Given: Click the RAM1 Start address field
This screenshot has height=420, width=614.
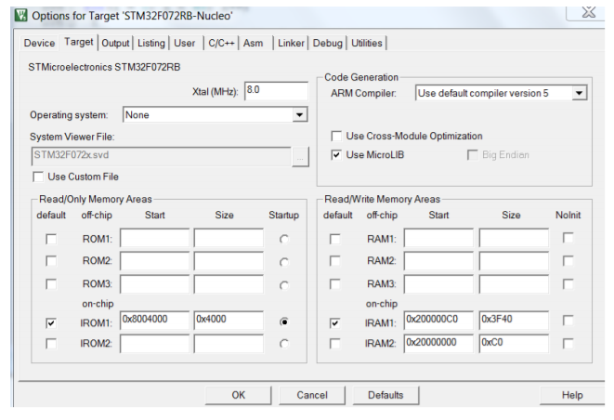Looking at the screenshot, I should point(438,238).
